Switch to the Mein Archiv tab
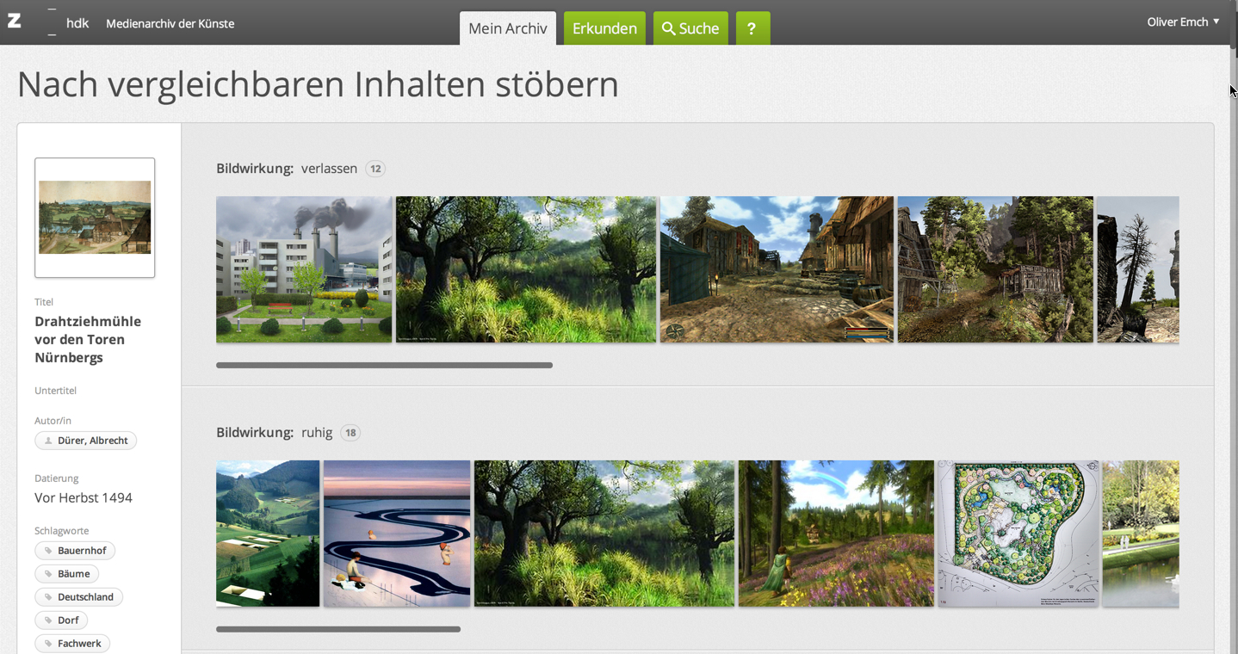The width and height of the screenshot is (1238, 654). point(507,28)
